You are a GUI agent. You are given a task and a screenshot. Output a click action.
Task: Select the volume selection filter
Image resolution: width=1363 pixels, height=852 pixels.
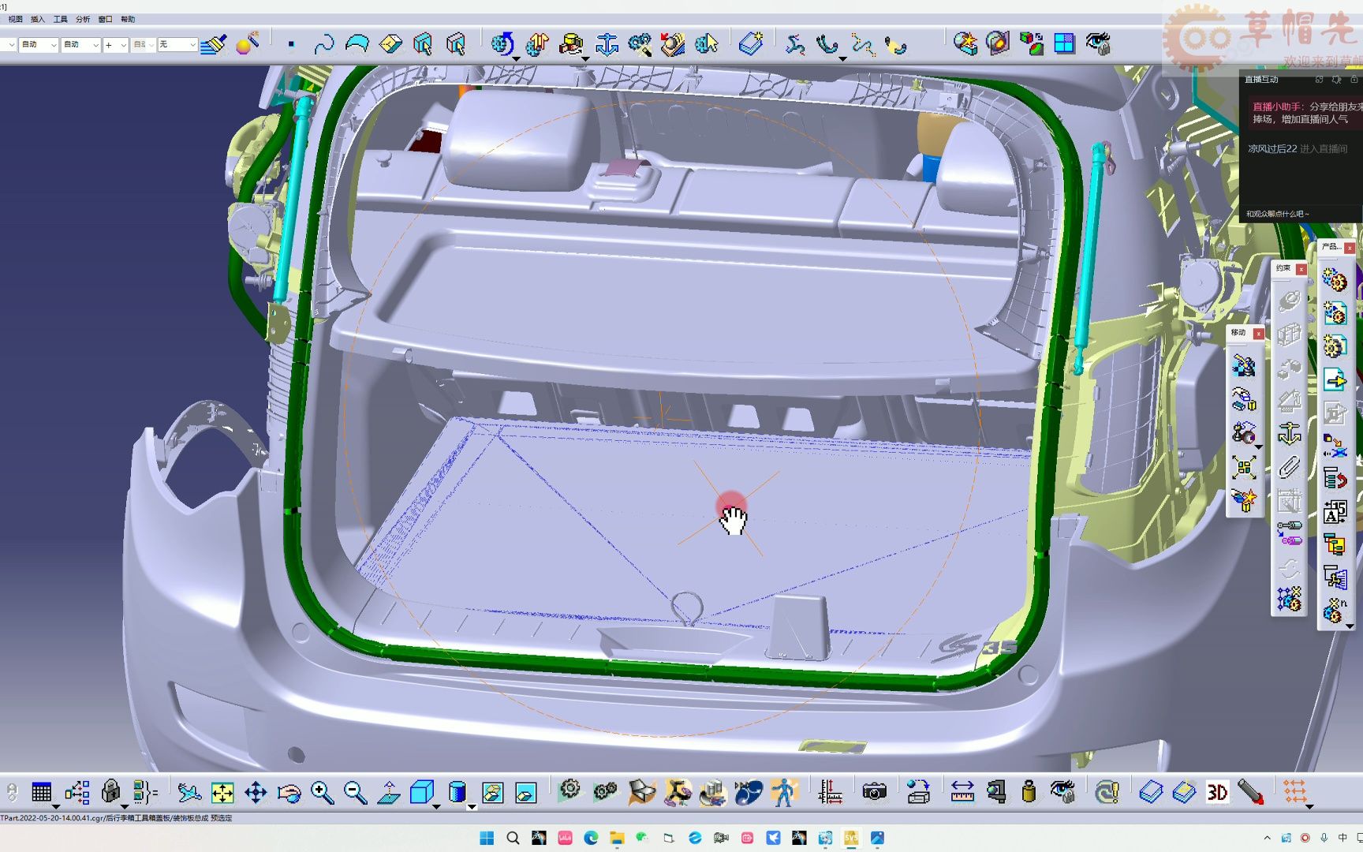(x=390, y=44)
